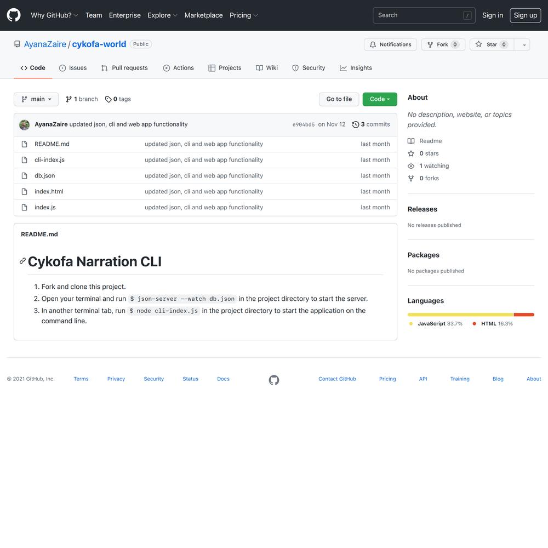Click the bell icon in the Notifications button
Screen dimensions: 548x548
point(373,45)
